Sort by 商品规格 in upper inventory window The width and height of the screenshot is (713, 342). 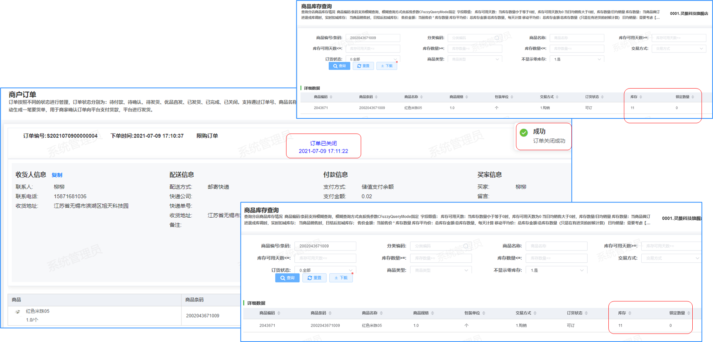click(467, 97)
